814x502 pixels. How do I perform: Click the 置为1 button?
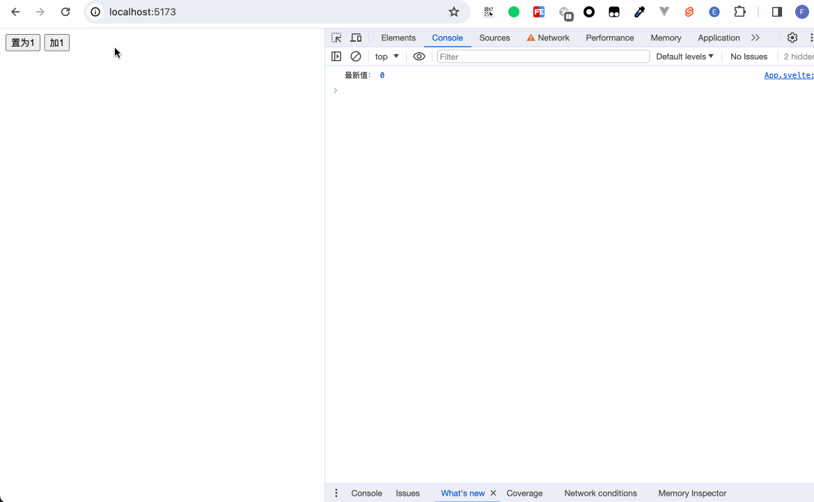[x=23, y=43]
